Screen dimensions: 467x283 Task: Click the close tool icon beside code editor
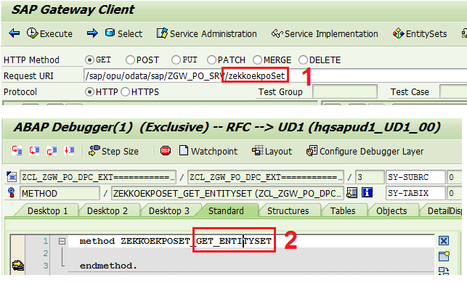(444, 240)
